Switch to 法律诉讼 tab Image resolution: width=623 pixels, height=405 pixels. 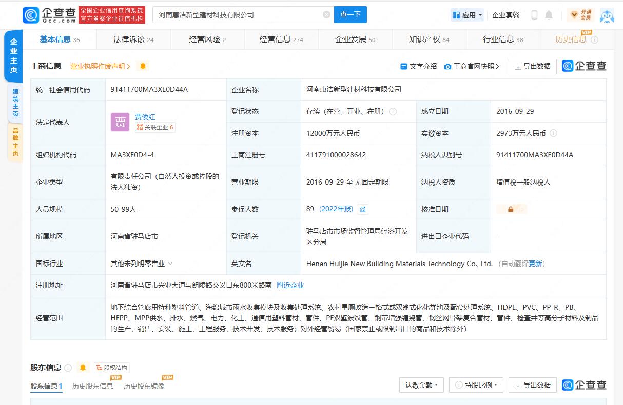[133, 39]
